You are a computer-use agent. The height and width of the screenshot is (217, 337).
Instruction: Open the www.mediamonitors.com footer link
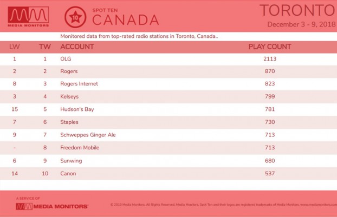point(319,205)
